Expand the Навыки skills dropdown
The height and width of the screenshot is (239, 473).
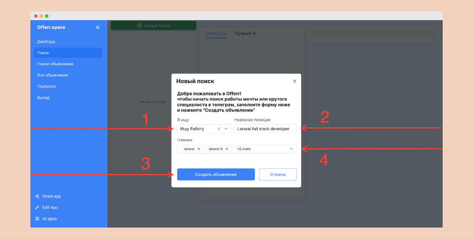(x=292, y=149)
